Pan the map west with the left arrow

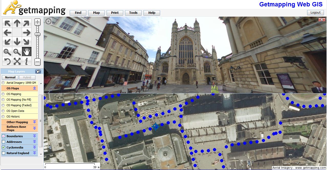click(x=8, y=33)
